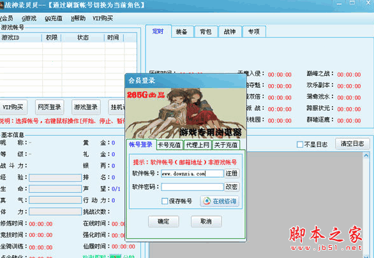374x258 pixels.
Task: Minimize the main window
Action: tap(339, 4)
